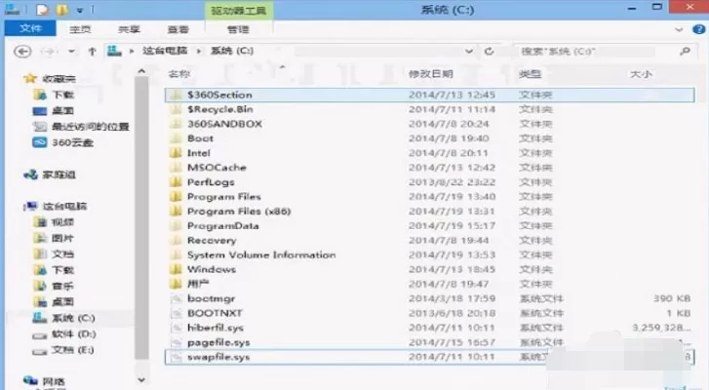
Task: Select 这台电脑 in navigation pane
Action: [x=56, y=206]
